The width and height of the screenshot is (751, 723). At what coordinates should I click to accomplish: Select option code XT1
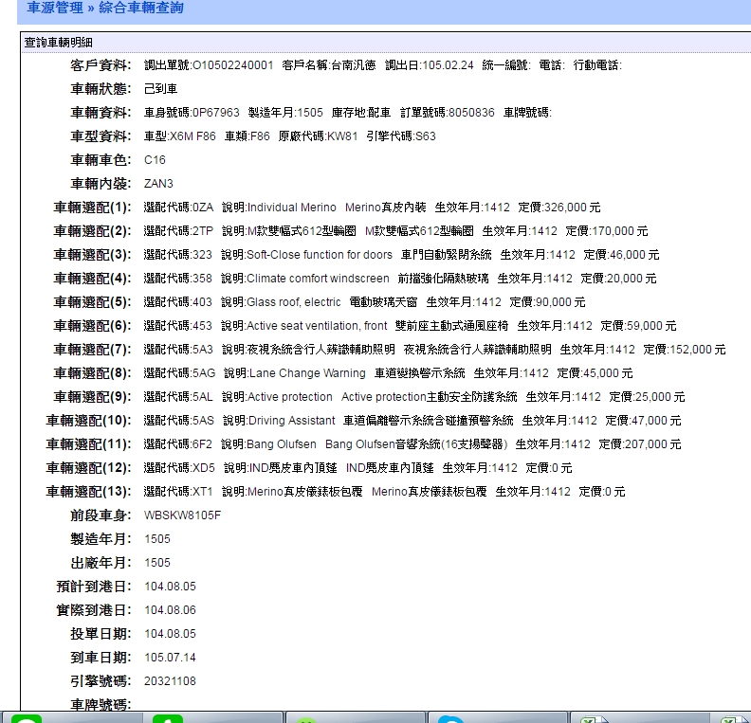click(202, 492)
